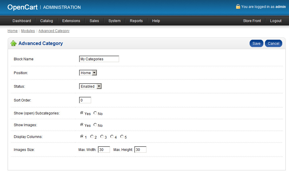Select Yes for Show (open) Subcategories
This screenshot has width=289, height=178.
(x=82, y=113)
